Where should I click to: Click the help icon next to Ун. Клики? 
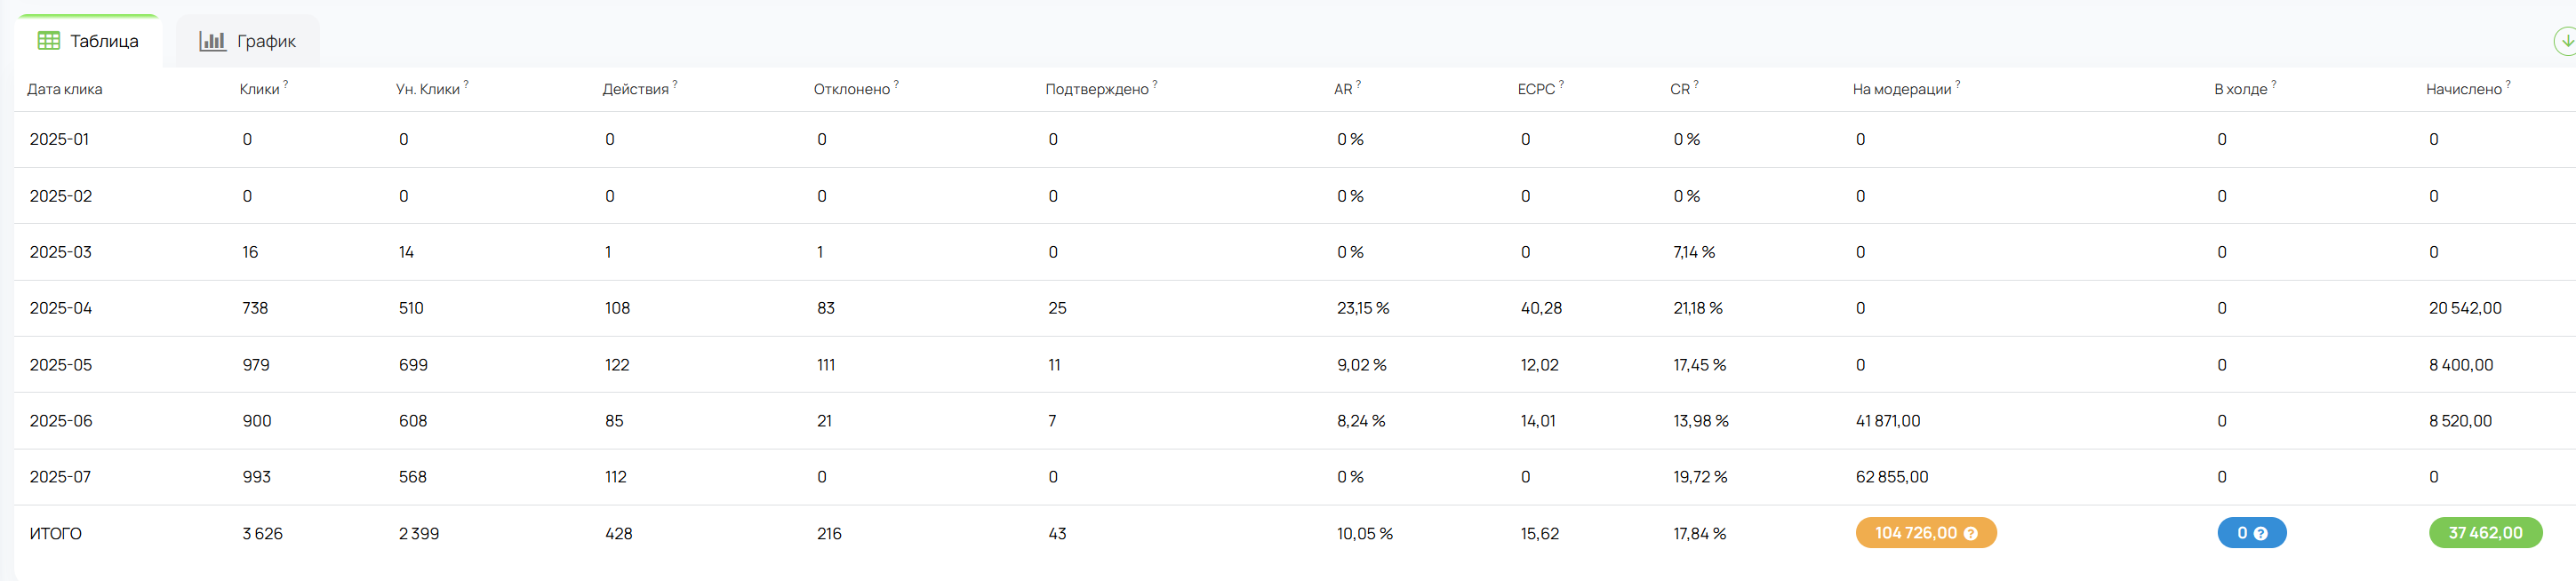[466, 84]
